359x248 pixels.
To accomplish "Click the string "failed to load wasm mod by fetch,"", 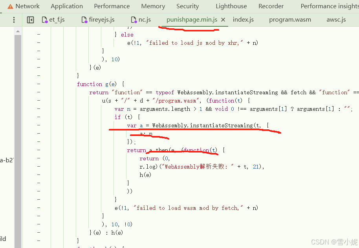I will pyautogui.click(x=188, y=208).
